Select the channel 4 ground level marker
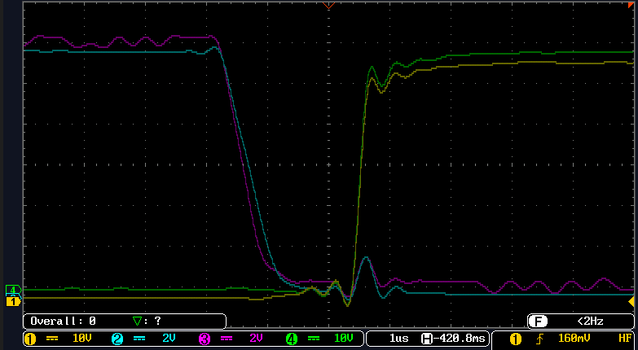638x350 pixels. click(13, 290)
